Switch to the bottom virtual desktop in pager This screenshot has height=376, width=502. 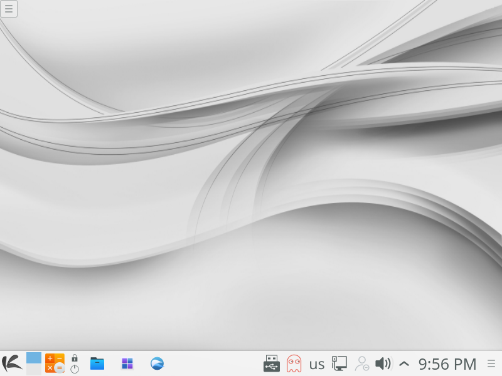click(x=34, y=370)
